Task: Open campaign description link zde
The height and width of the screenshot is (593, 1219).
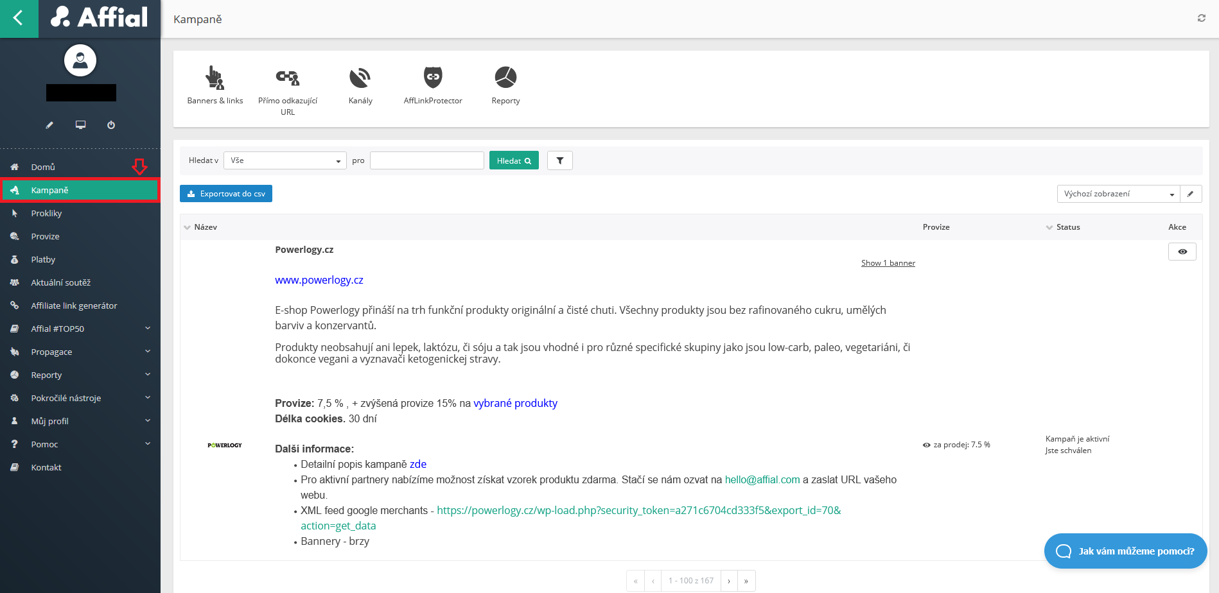Action: coord(418,464)
